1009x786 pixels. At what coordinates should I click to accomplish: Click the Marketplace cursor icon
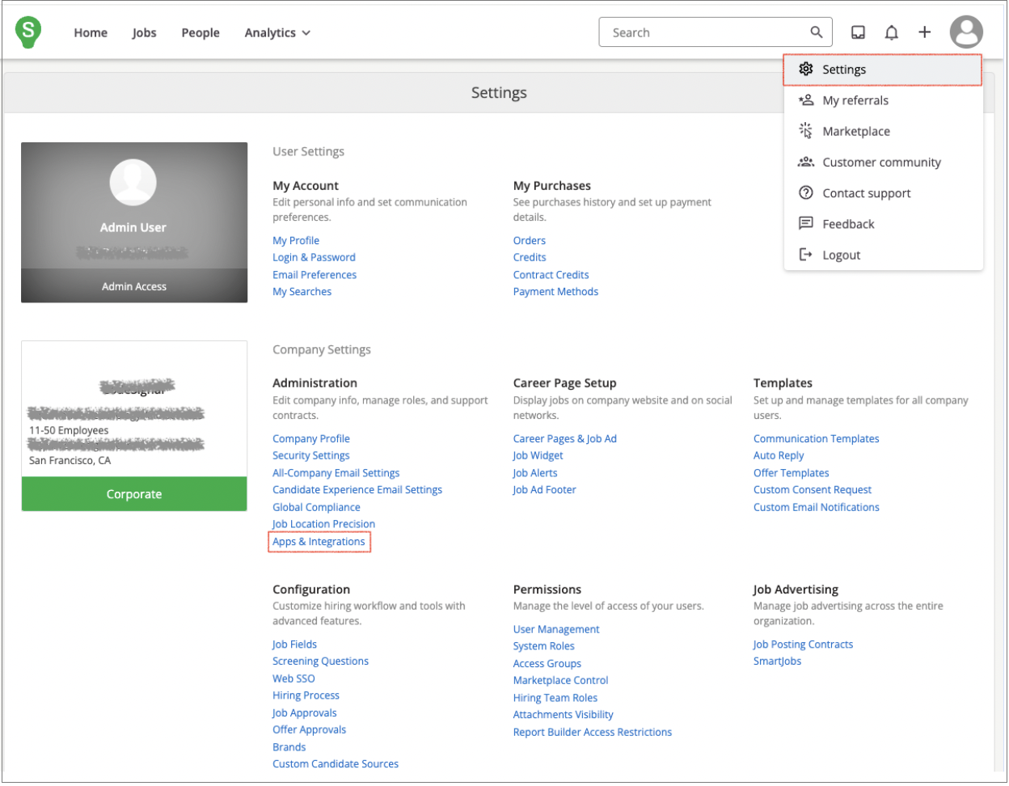pyautogui.click(x=806, y=131)
